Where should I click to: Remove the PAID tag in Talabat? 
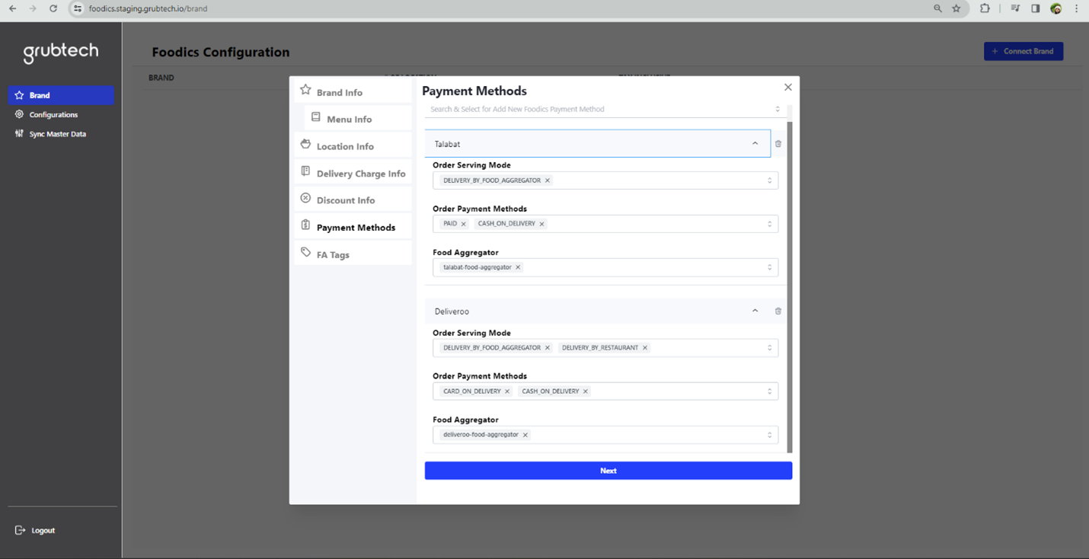[463, 224]
